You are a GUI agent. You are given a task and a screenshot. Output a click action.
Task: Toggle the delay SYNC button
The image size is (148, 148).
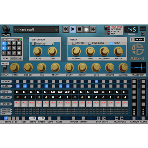[x=112, y=43]
